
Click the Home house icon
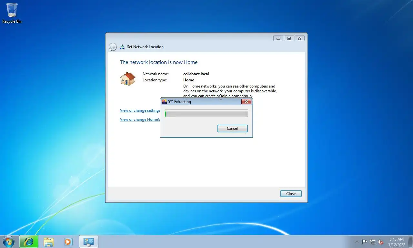pyautogui.click(x=128, y=79)
